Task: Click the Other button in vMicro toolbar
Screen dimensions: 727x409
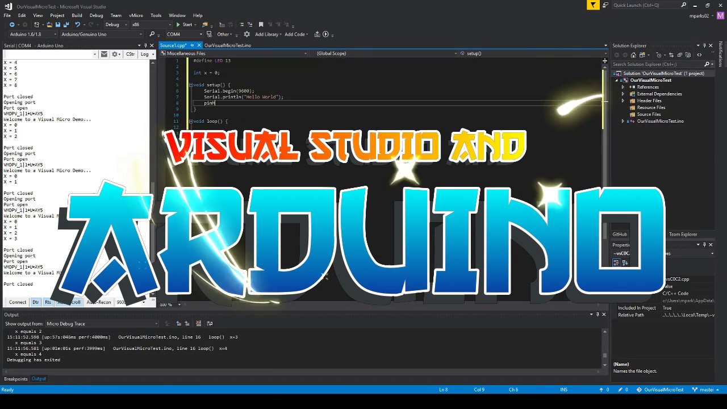Action: pos(225,34)
